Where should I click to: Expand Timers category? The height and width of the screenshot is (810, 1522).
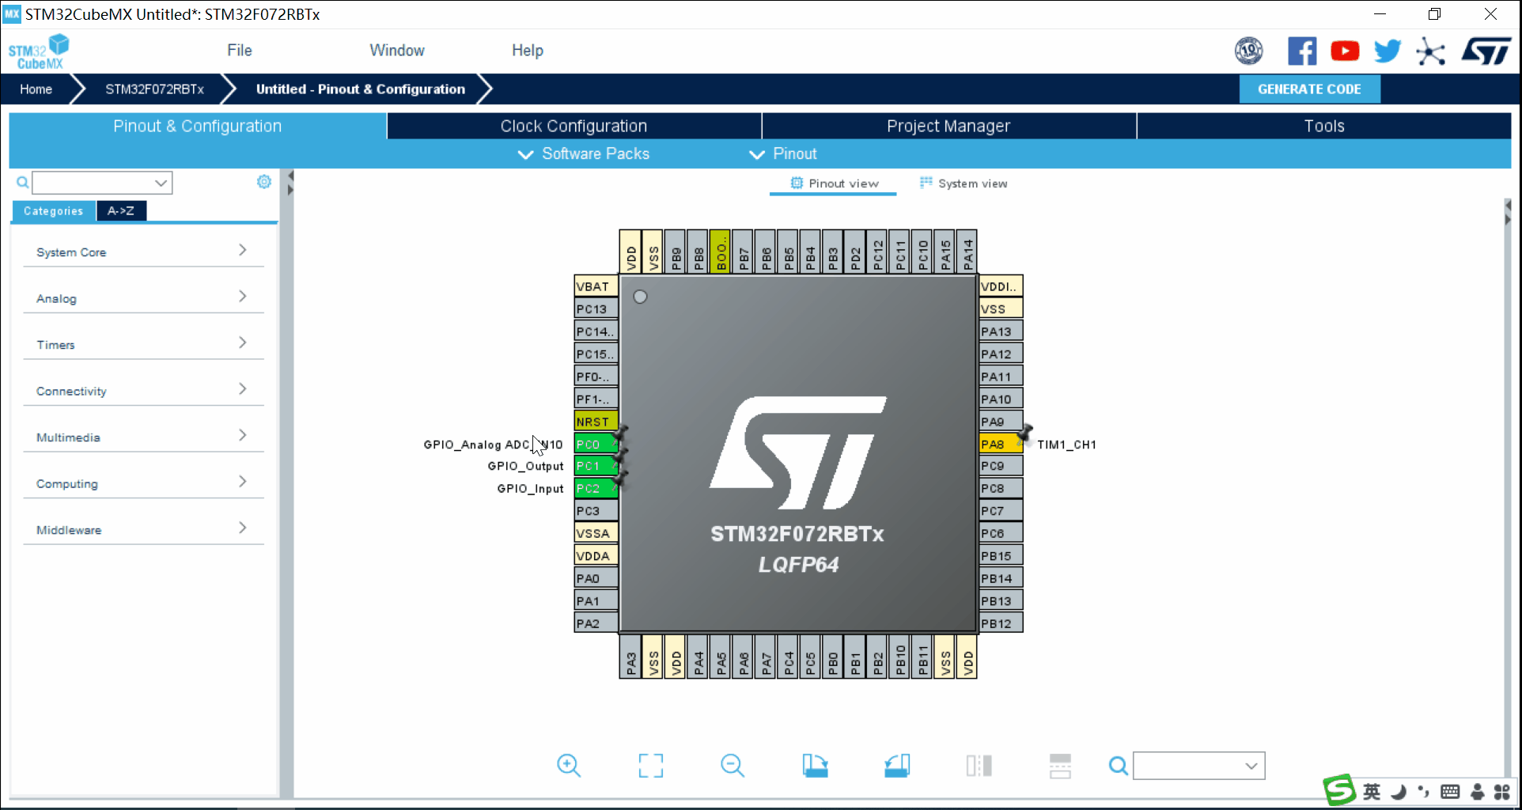[143, 344]
